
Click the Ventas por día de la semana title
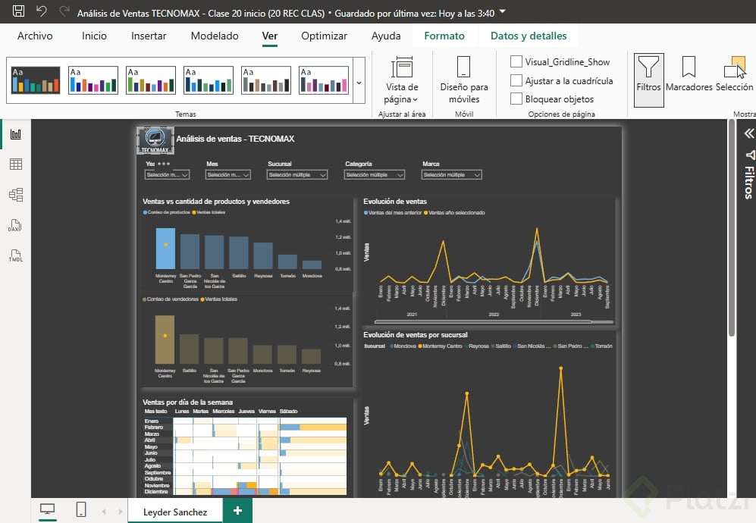(187, 402)
